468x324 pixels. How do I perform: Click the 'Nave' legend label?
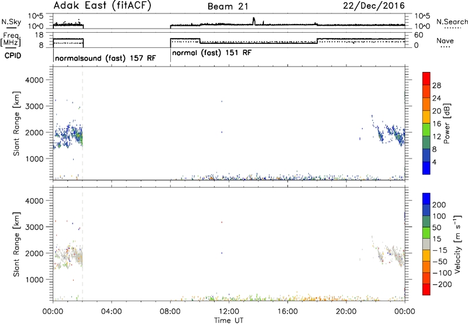445,41
